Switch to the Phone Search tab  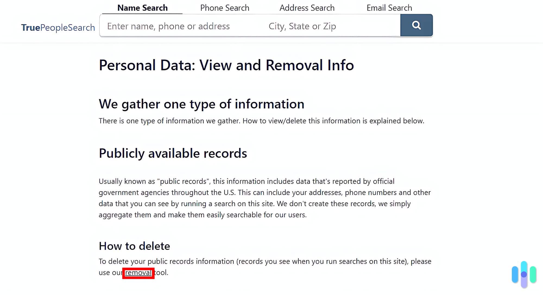224,8
